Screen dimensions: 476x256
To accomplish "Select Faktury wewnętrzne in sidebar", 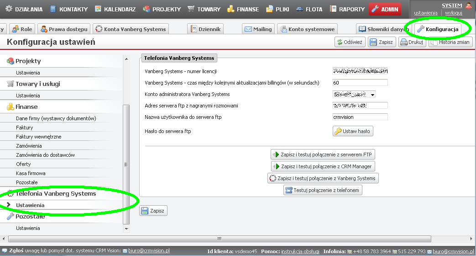I will pos(38,137).
